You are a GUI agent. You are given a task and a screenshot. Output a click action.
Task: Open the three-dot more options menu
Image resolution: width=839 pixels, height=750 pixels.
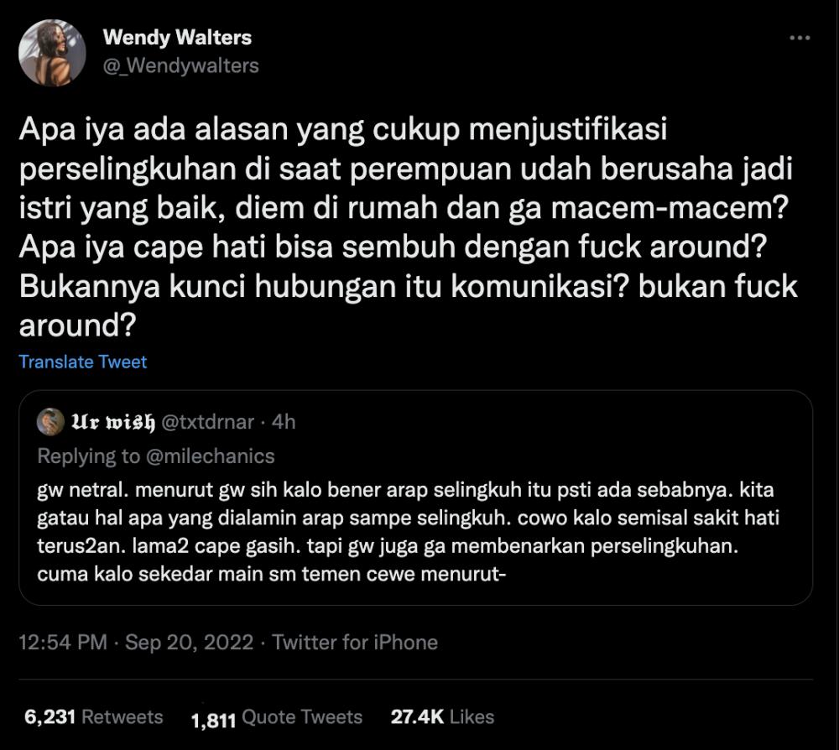[x=800, y=38]
